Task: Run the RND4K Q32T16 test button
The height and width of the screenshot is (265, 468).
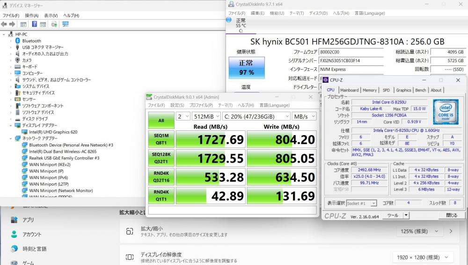Action: [161, 177]
